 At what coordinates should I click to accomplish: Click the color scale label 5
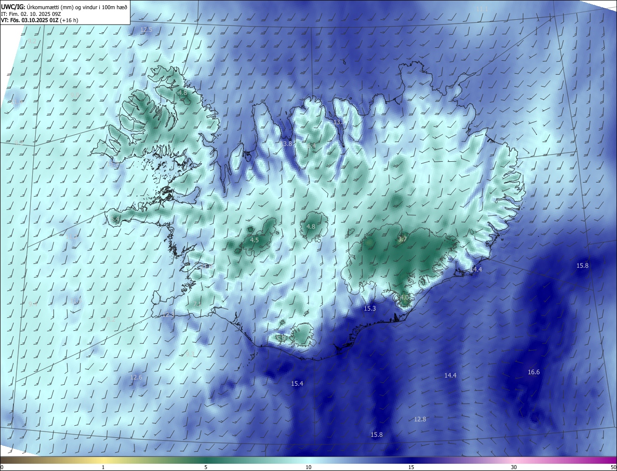pos(206,467)
